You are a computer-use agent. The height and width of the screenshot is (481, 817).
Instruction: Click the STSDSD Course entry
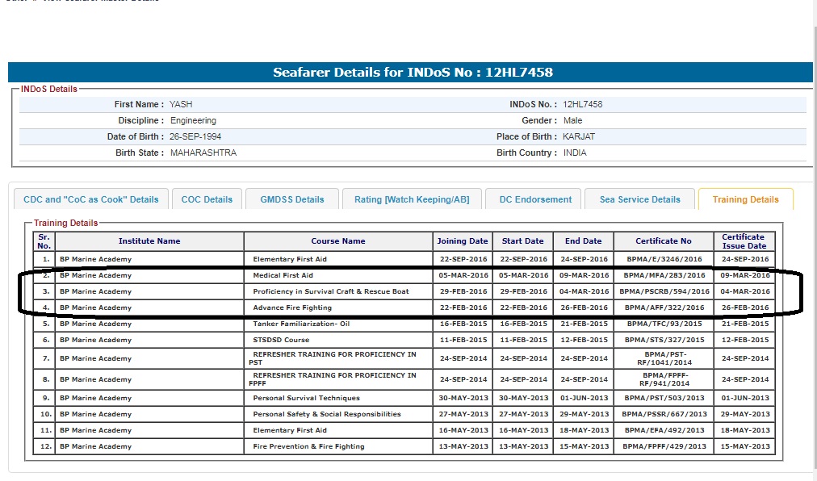pos(281,340)
